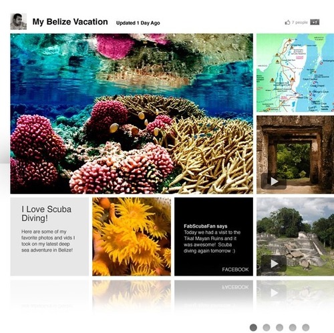Click the FACEBOOK link
This screenshot has width=334, height=333.
235,270
